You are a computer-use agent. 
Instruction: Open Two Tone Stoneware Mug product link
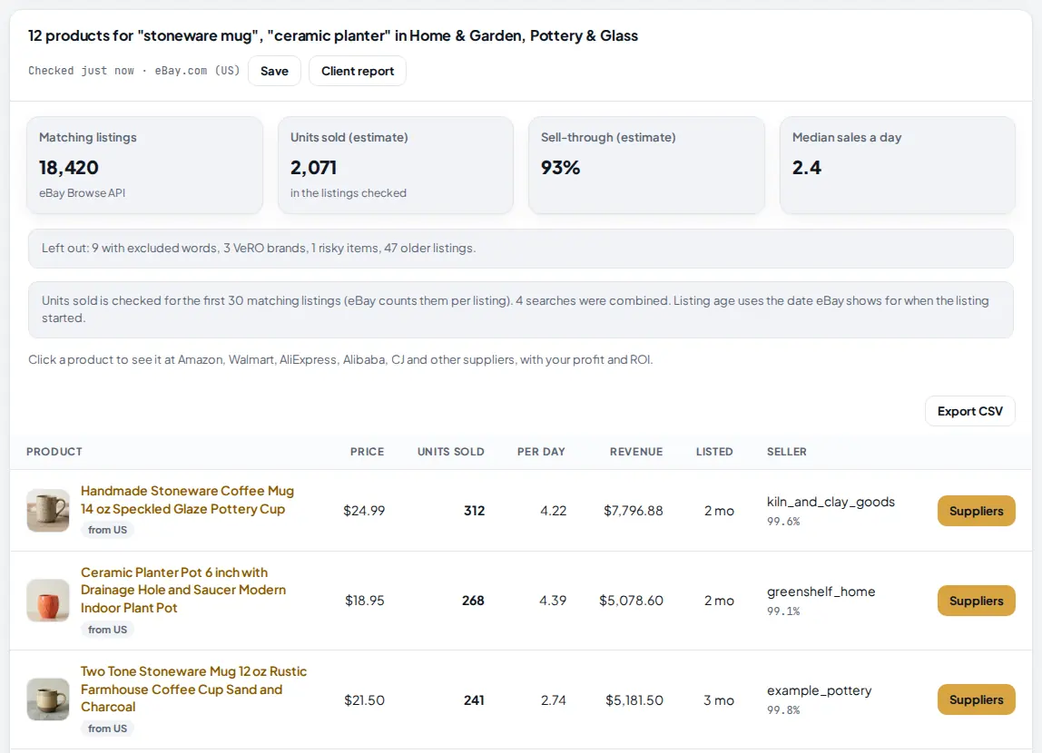[193, 689]
